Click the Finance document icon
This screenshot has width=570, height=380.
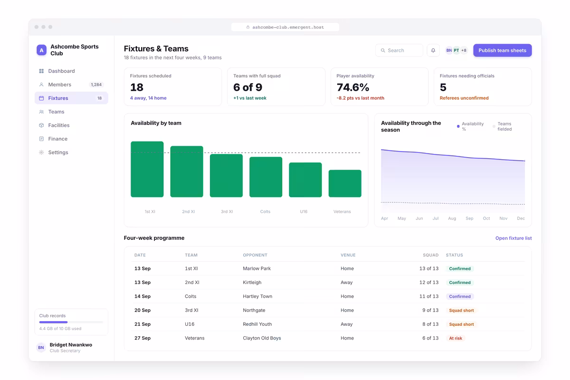tap(41, 139)
